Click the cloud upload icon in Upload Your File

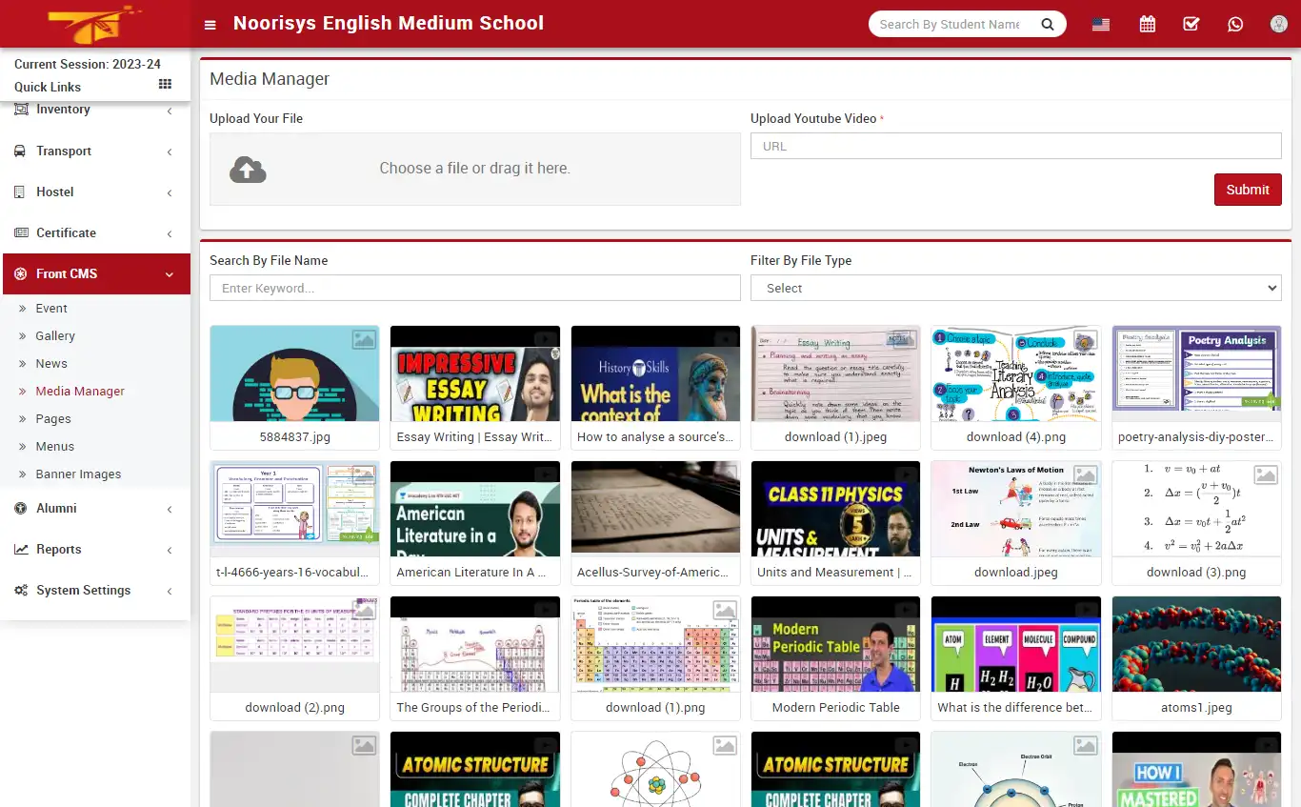pos(247,170)
